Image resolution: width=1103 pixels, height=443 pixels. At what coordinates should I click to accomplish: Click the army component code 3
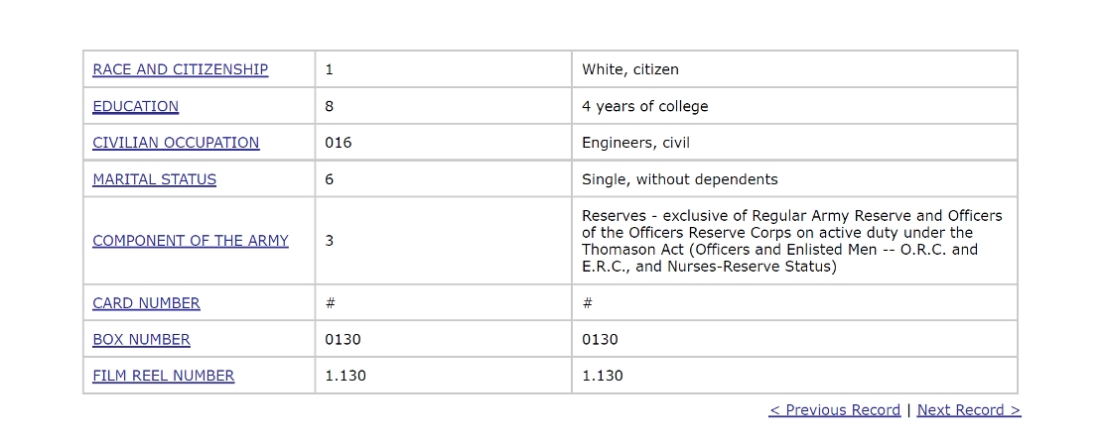[329, 241]
